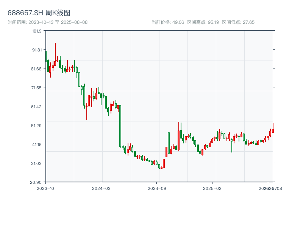Click the 区间低点 27.65 label
303x227 pixels.
[238, 22]
